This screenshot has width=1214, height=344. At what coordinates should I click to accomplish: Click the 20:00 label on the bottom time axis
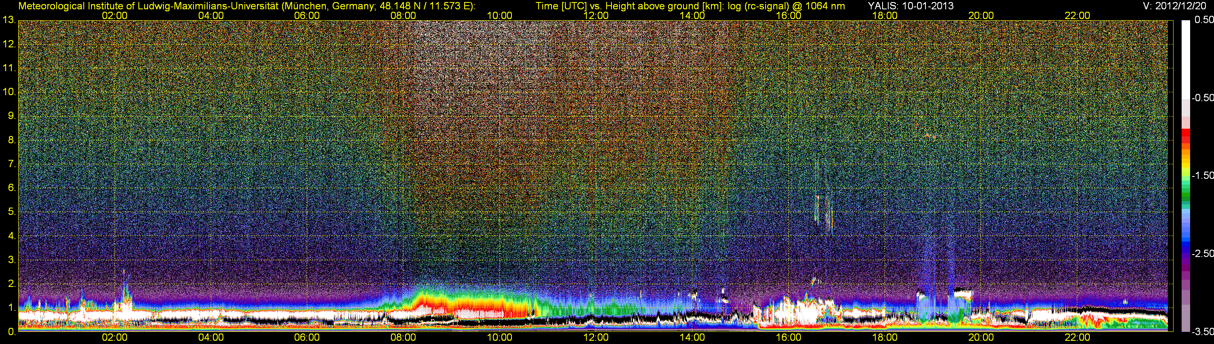pyautogui.click(x=981, y=338)
